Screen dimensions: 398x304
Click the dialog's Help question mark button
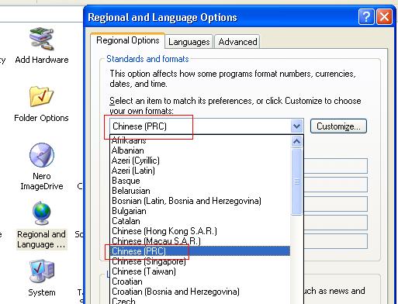click(x=366, y=17)
